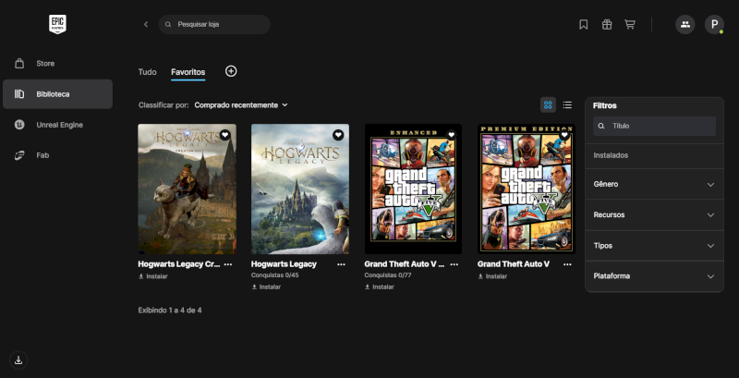Image resolution: width=739 pixels, height=378 pixels.
Task: Toggle favorite heart on Hogwarts Legacy
Action: pos(338,135)
